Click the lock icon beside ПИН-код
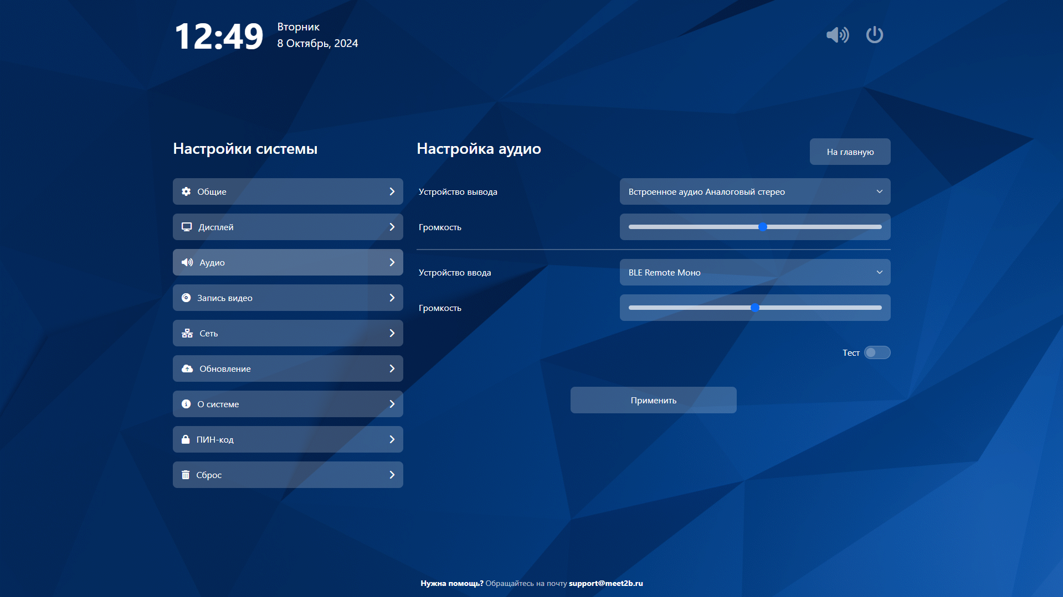 (x=186, y=439)
